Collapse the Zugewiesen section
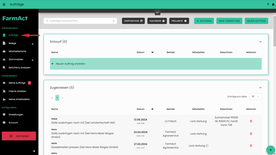The image size is (276, 155). 260,88
